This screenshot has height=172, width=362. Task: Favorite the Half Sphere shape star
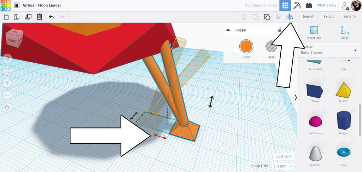tap(325, 111)
